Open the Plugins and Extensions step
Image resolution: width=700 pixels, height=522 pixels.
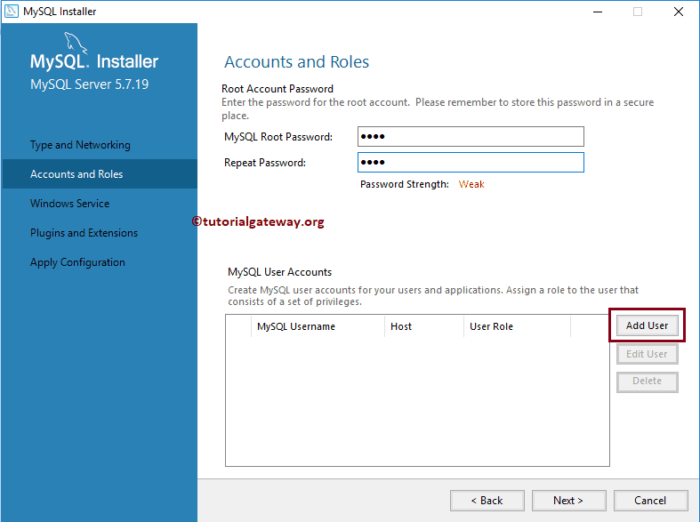[x=84, y=233]
